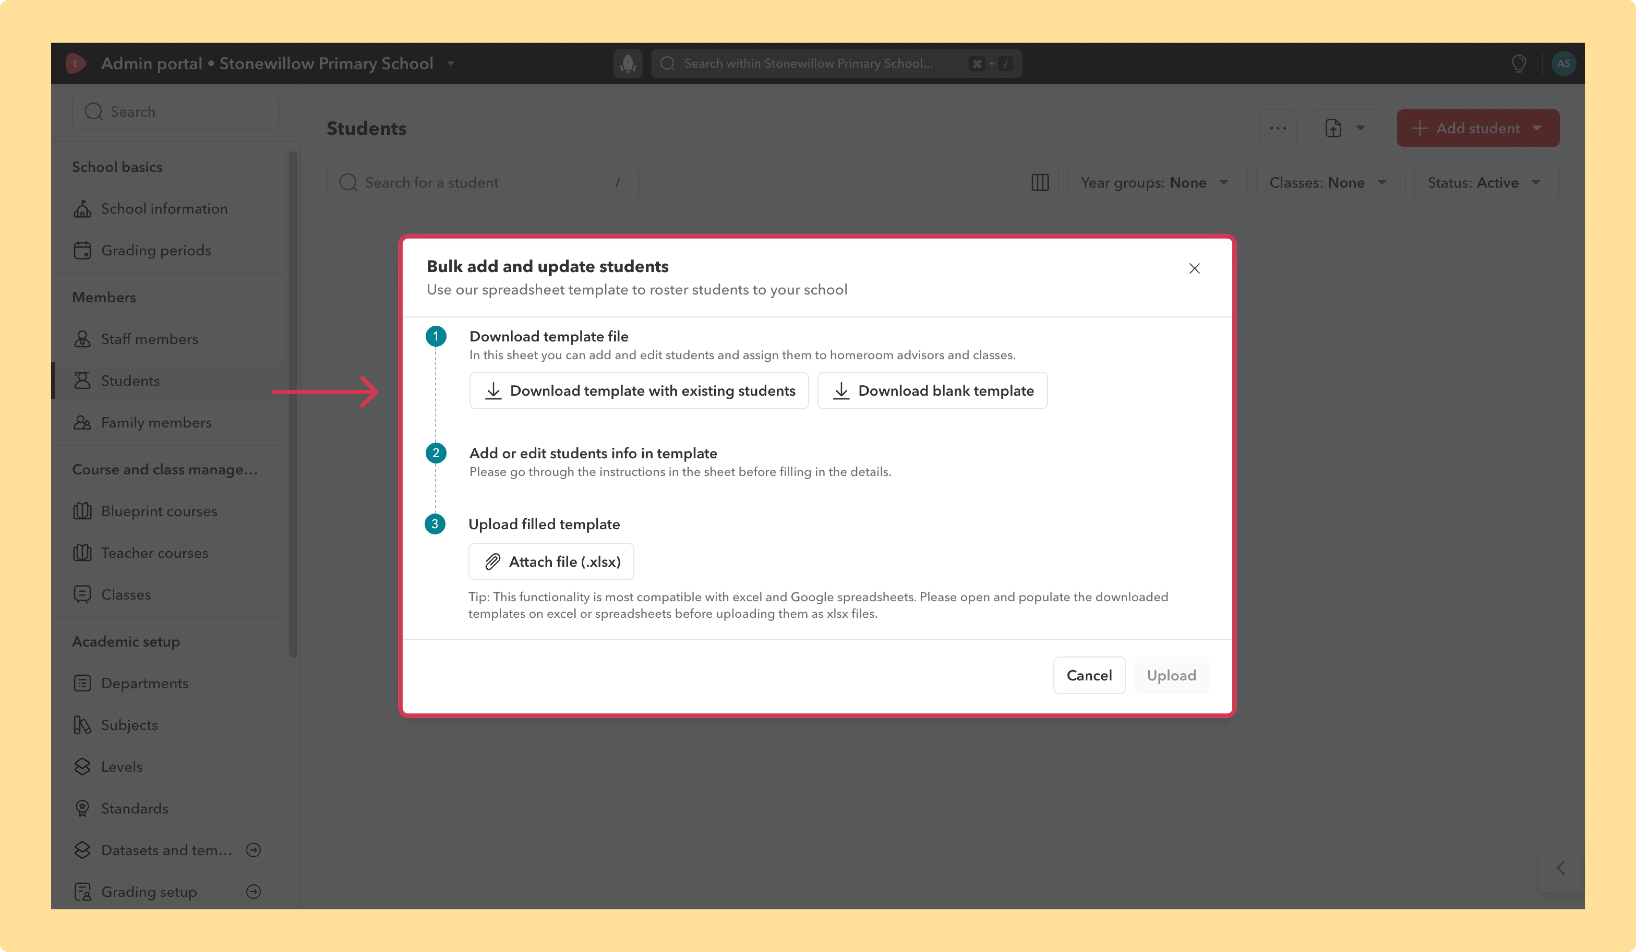Viewport: 1636px width, 952px height.
Task: Expand Datasets and templates arrow
Action: click(254, 850)
